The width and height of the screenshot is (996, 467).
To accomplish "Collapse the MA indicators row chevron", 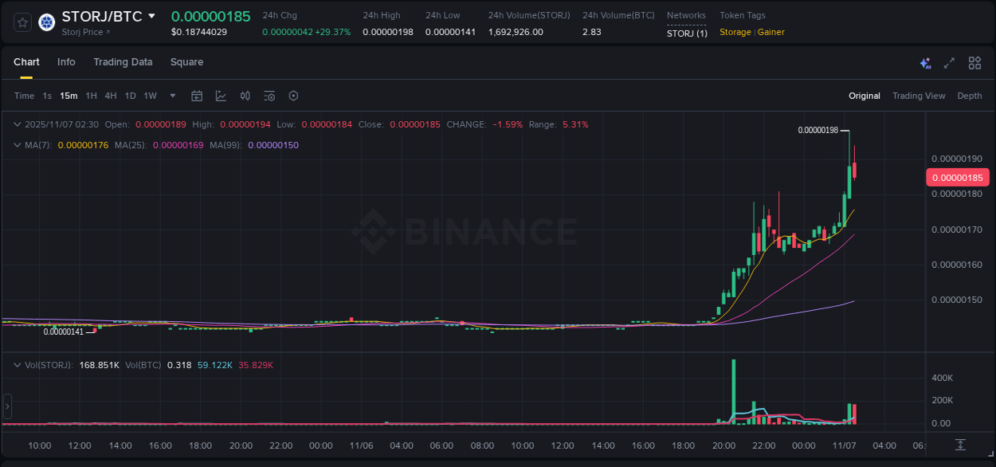I will [17, 145].
